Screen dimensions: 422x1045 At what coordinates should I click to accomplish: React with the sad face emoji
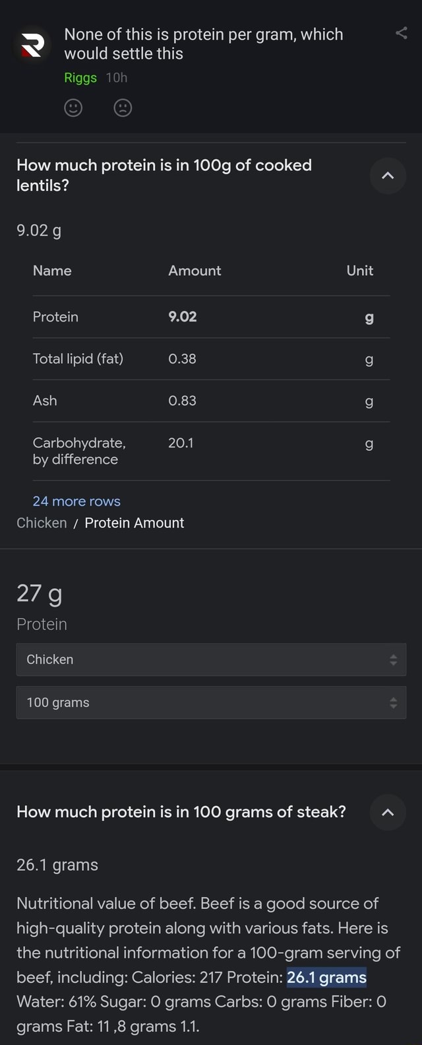(x=123, y=108)
